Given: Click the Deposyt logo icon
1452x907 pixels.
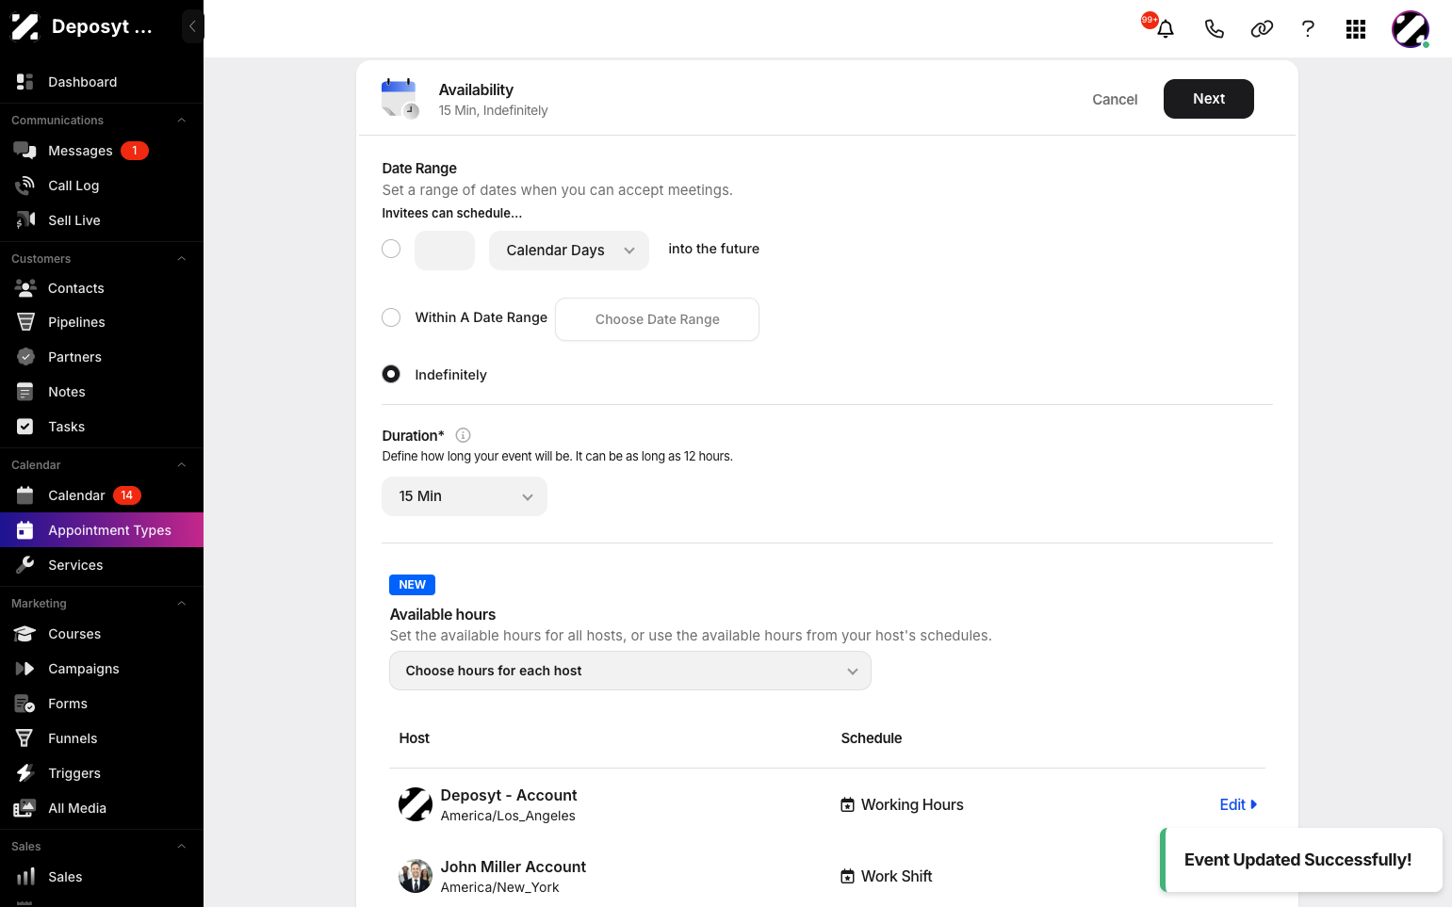Looking at the screenshot, I should (x=24, y=26).
